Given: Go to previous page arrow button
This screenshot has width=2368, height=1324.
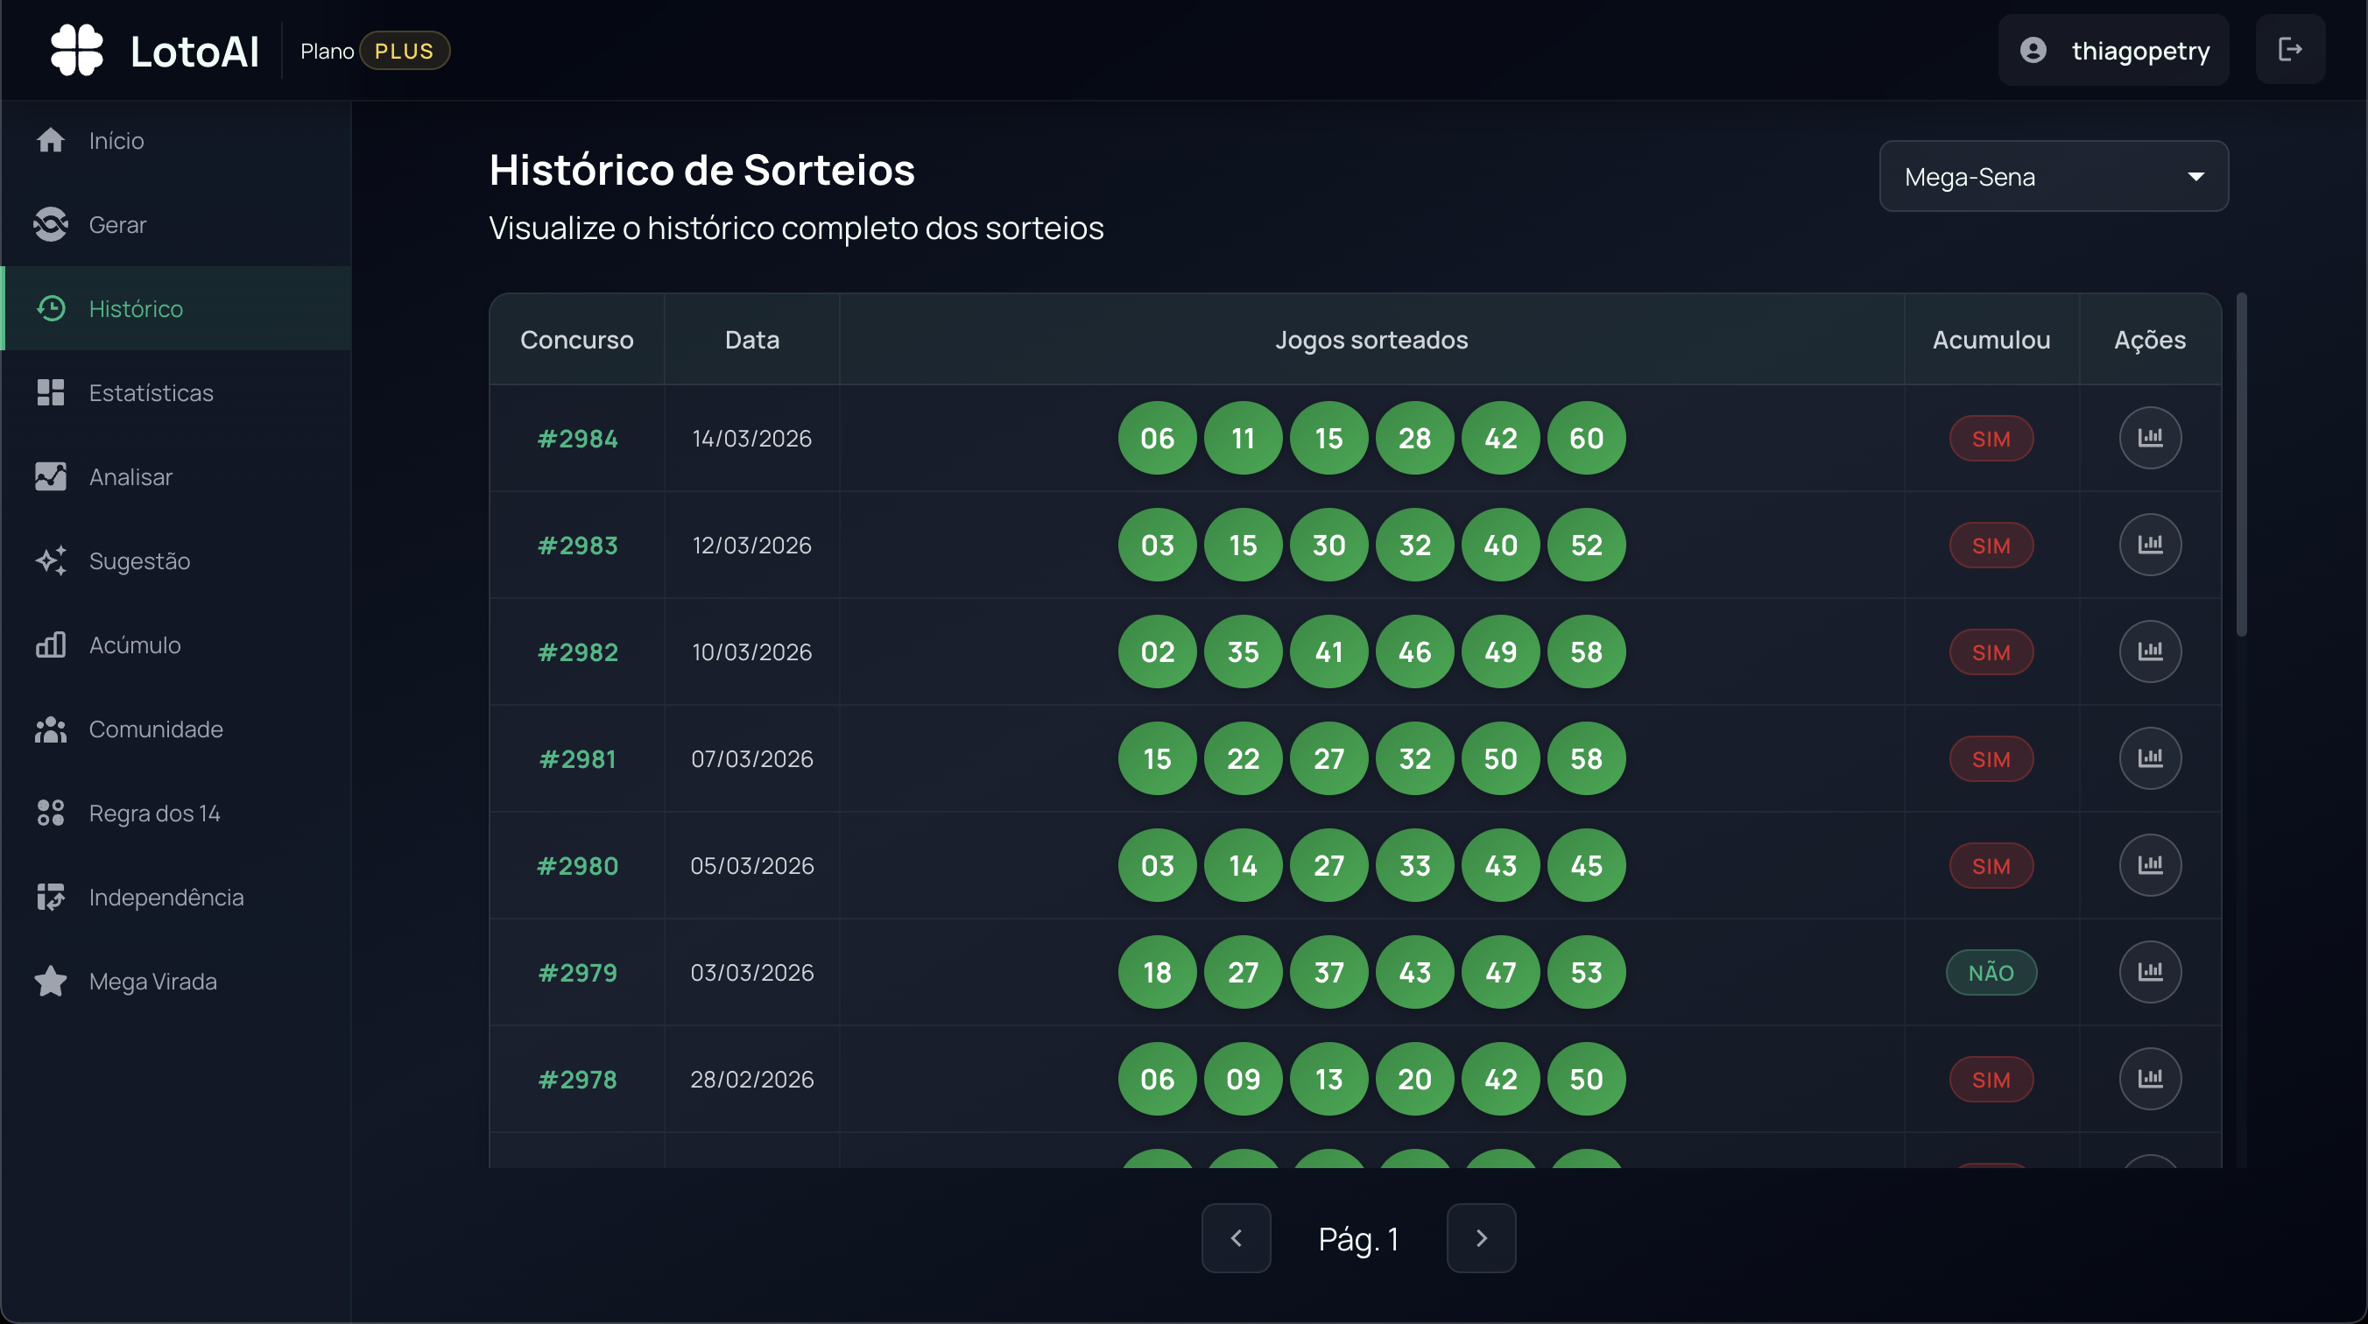Looking at the screenshot, I should (x=1237, y=1238).
